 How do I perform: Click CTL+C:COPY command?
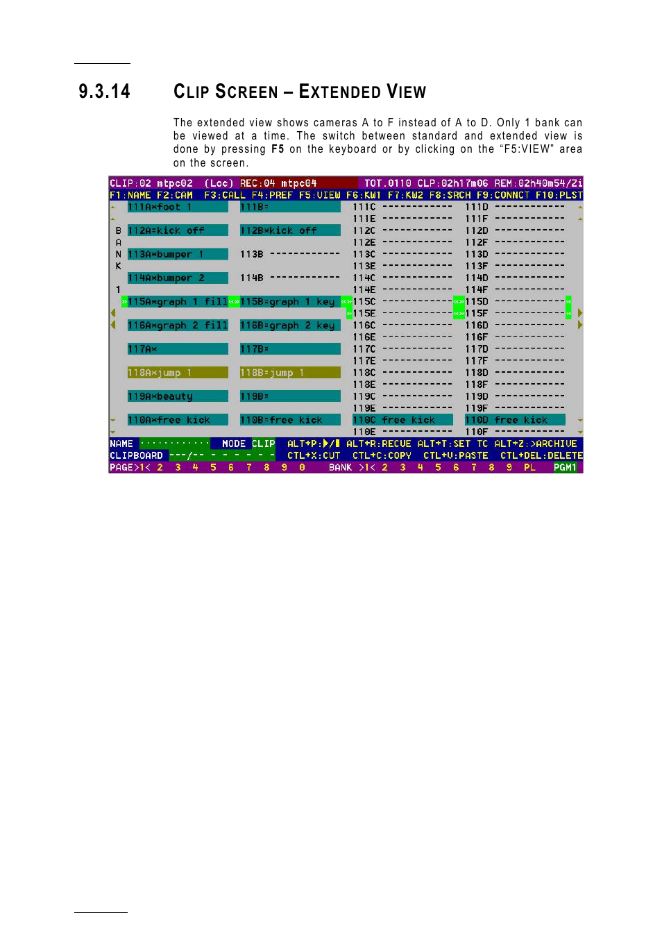(x=382, y=455)
